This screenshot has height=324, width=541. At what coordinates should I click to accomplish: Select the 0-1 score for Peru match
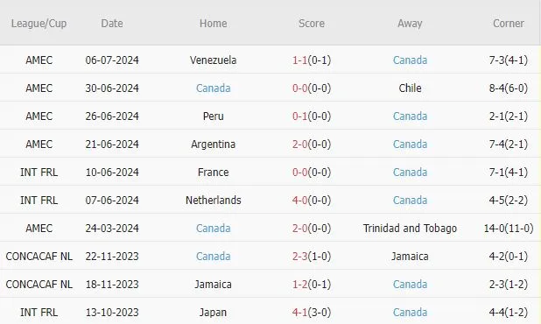299,116
